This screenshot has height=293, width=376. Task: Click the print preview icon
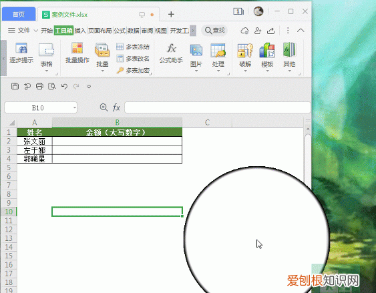52,86
